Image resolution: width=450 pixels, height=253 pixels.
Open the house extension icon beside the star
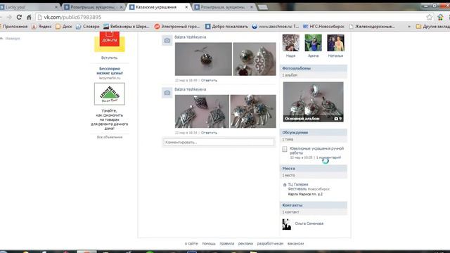(x=440, y=17)
